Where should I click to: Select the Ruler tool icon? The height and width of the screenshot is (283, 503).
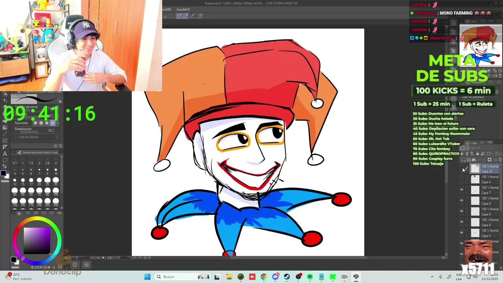[5, 147]
